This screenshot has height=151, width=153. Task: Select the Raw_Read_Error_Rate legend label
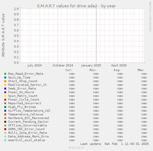pyautogui.click(x=26, y=74)
